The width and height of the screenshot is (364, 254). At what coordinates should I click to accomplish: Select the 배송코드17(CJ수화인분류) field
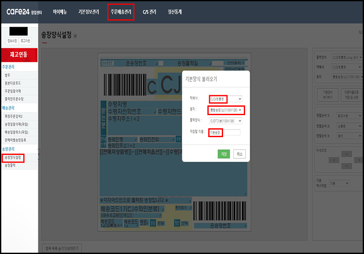(132, 209)
